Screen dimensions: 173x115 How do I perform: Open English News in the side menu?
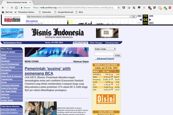point(7,100)
